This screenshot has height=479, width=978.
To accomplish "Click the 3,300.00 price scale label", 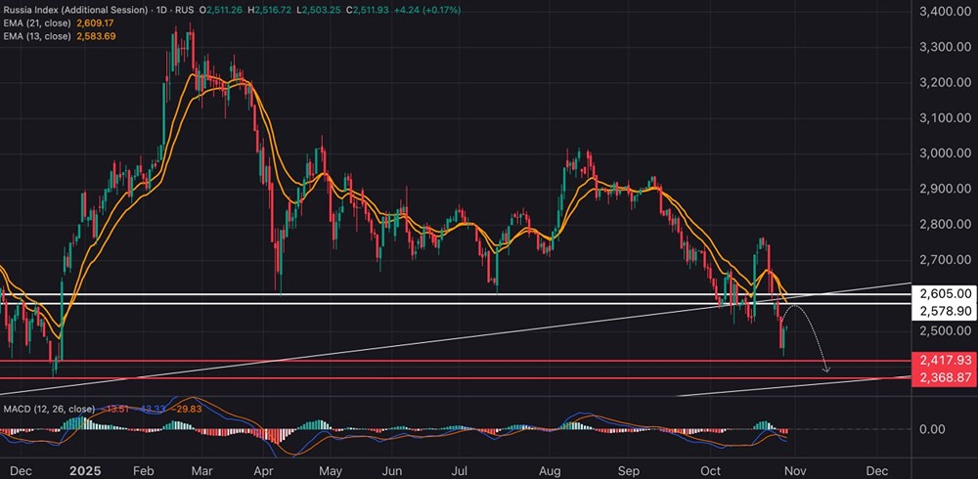I will [x=946, y=47].
